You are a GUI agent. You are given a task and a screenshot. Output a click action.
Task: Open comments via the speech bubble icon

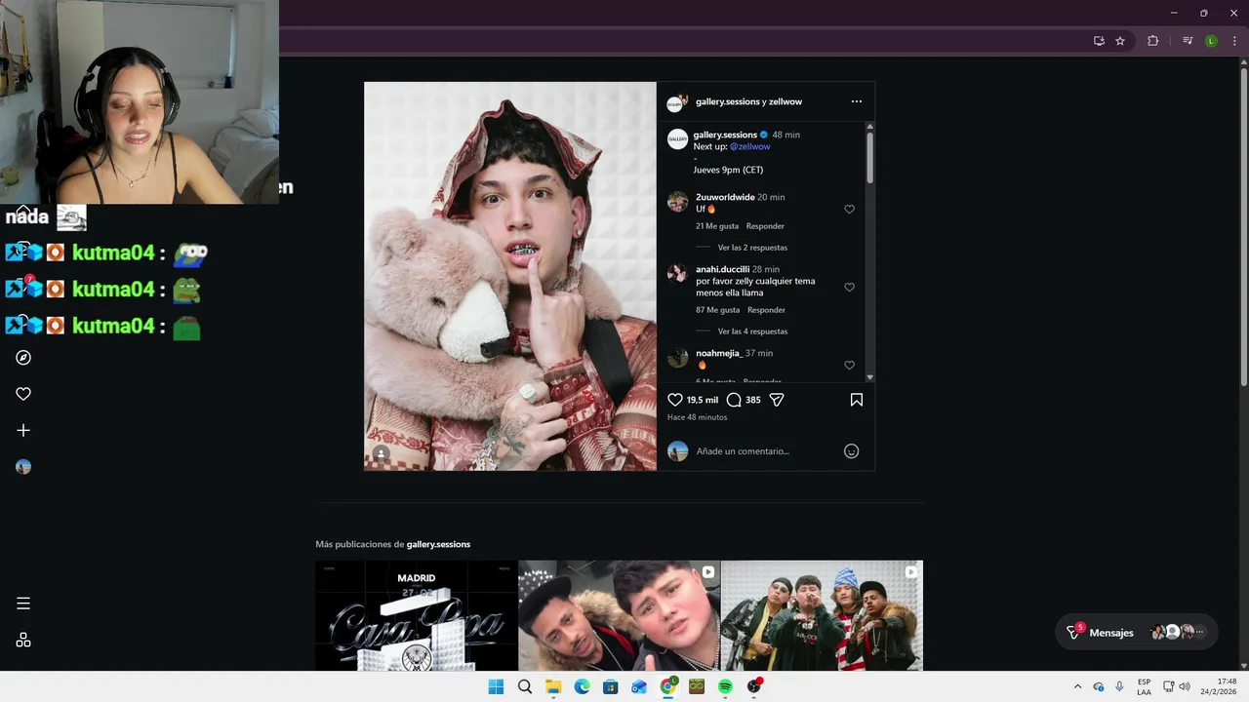coord(734,400)
